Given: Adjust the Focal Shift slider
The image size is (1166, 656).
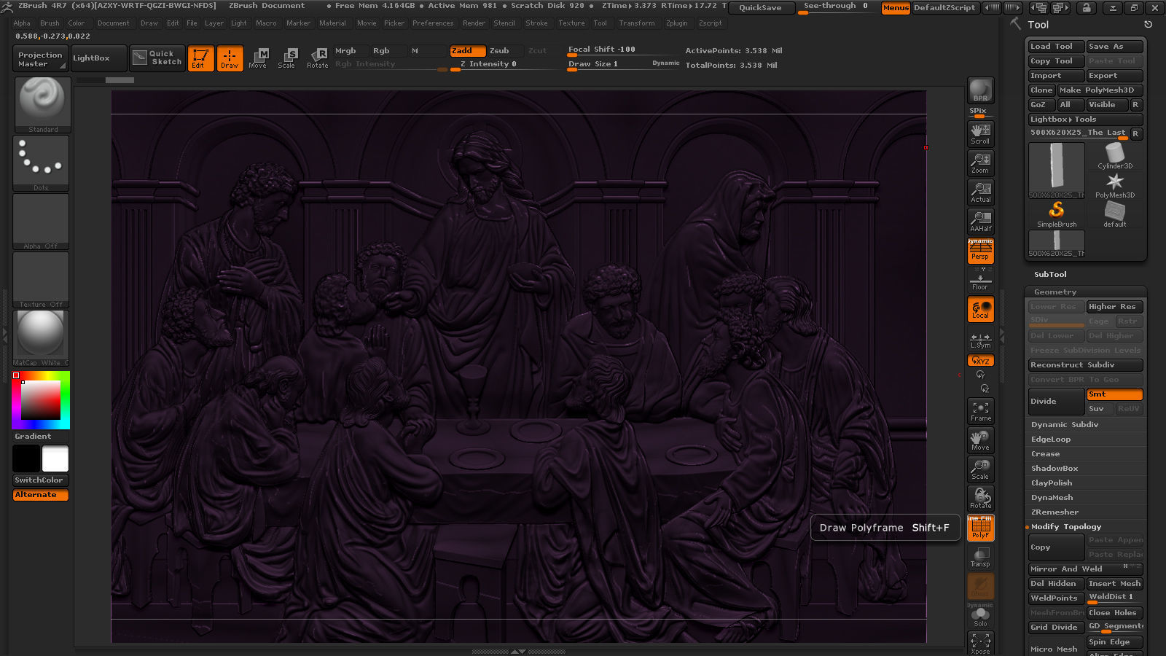Looking at the screenshot, I should coord(623,50).
